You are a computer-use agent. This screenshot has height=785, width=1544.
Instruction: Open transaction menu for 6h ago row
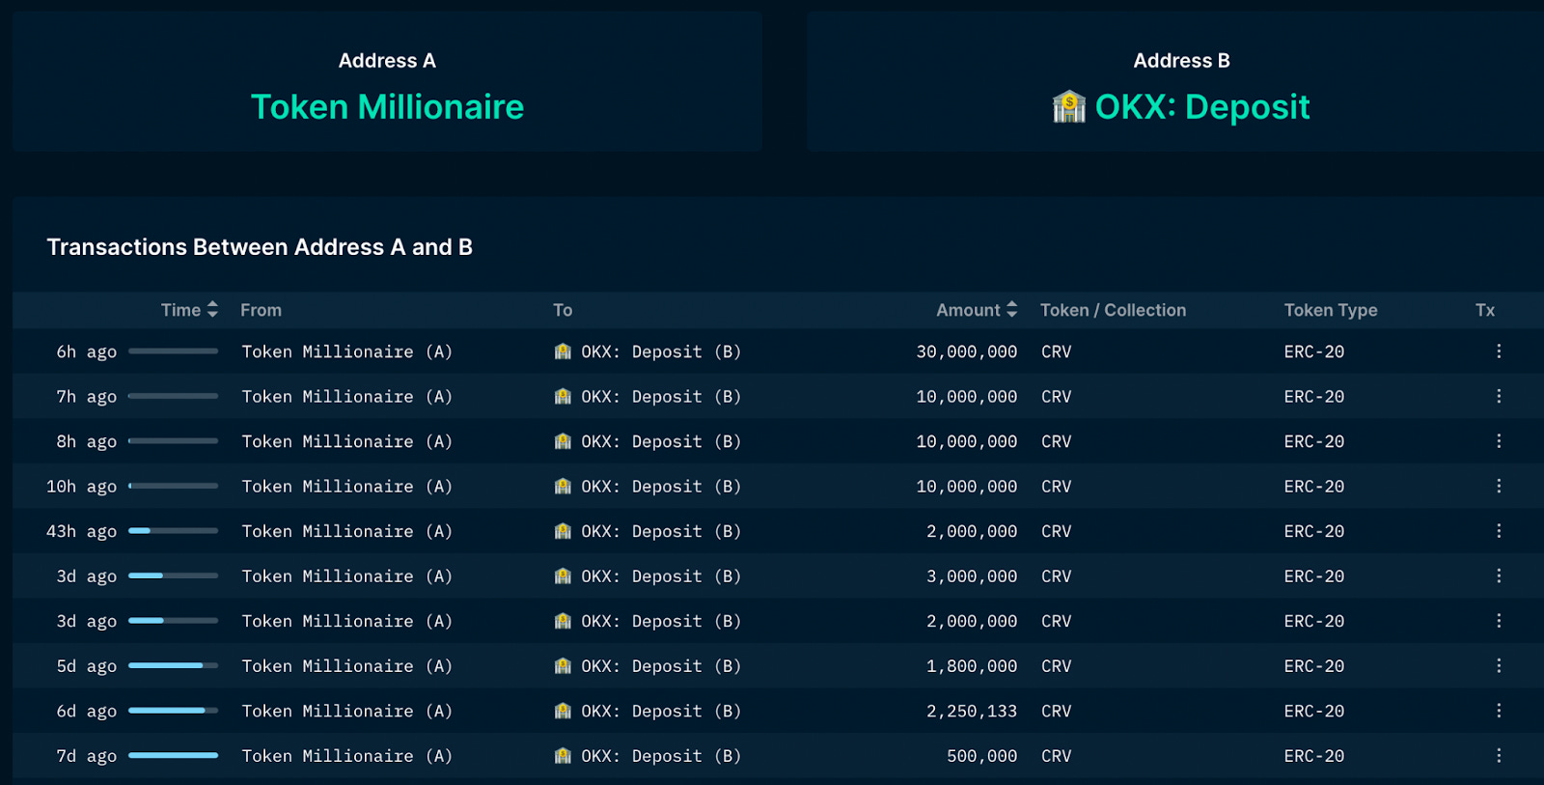coord(1499,351)
